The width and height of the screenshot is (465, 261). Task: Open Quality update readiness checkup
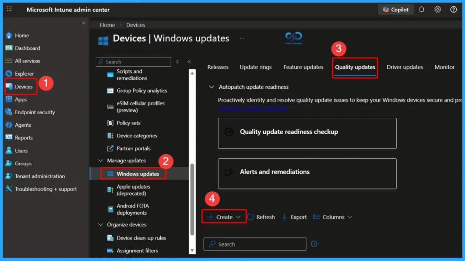click(x=307, y=133)
